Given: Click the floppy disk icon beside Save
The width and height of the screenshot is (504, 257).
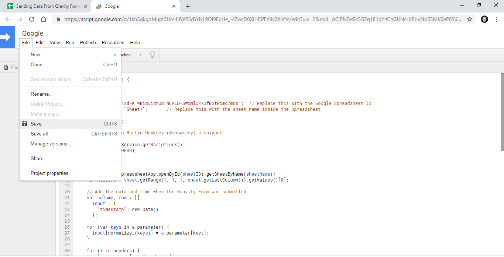Looking at the screenshot, I should tap(24, 124).
